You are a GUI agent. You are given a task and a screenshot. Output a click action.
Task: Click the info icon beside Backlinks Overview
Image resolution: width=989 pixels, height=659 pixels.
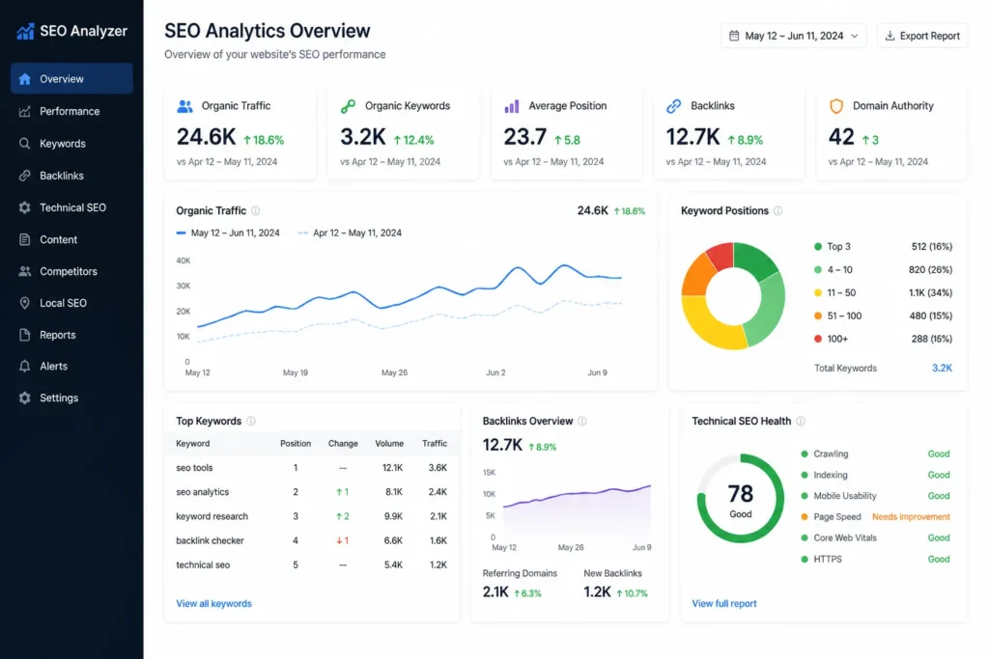point(582,421)
